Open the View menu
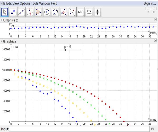 [16, 3]
